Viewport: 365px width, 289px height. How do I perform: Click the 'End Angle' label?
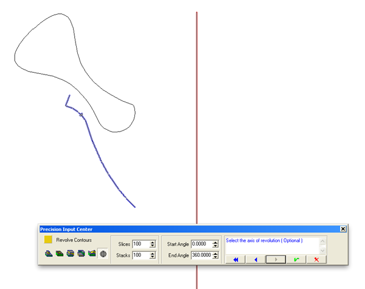(x=178, y=255)
